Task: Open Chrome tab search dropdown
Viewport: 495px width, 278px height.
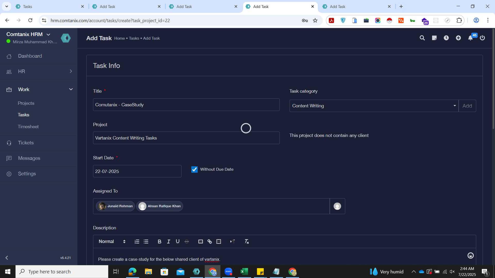Action: 7,6
